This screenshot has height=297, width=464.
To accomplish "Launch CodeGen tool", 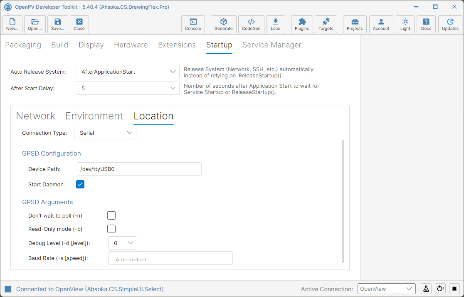I will [251, 24].
